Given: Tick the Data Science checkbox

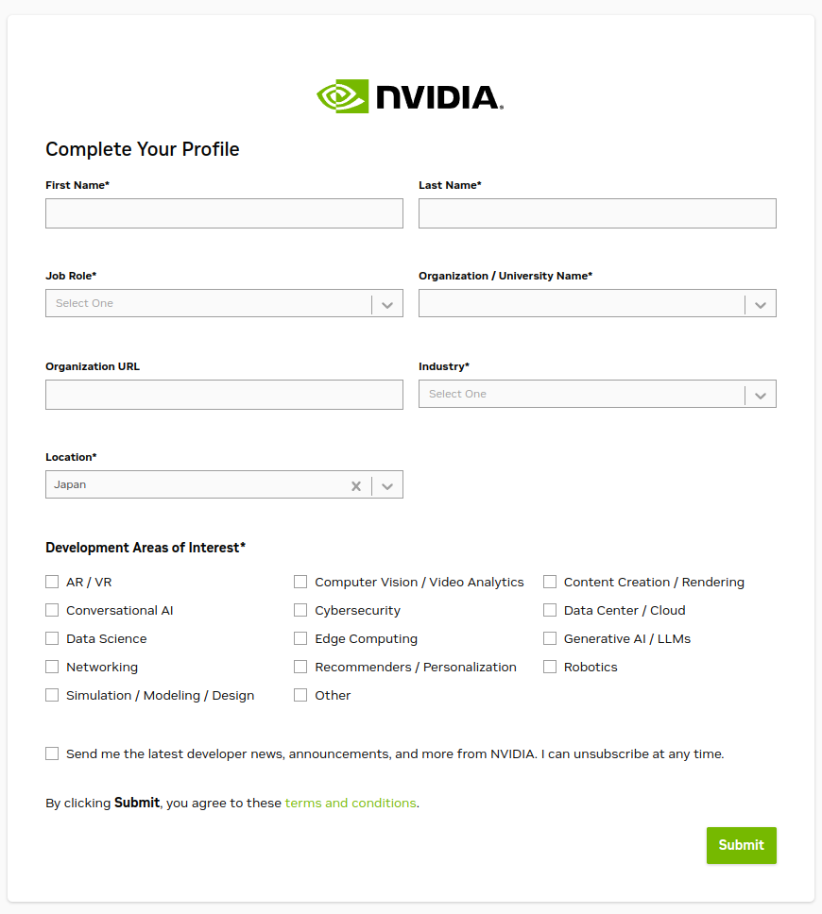Looking at the screenshot, I should (52, 638).
